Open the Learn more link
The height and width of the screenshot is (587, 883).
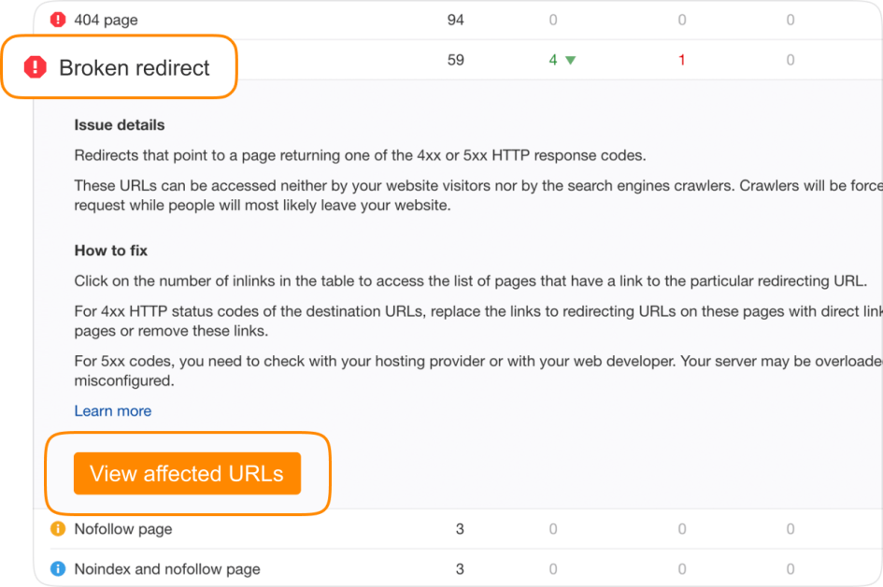tap(112, 410)
